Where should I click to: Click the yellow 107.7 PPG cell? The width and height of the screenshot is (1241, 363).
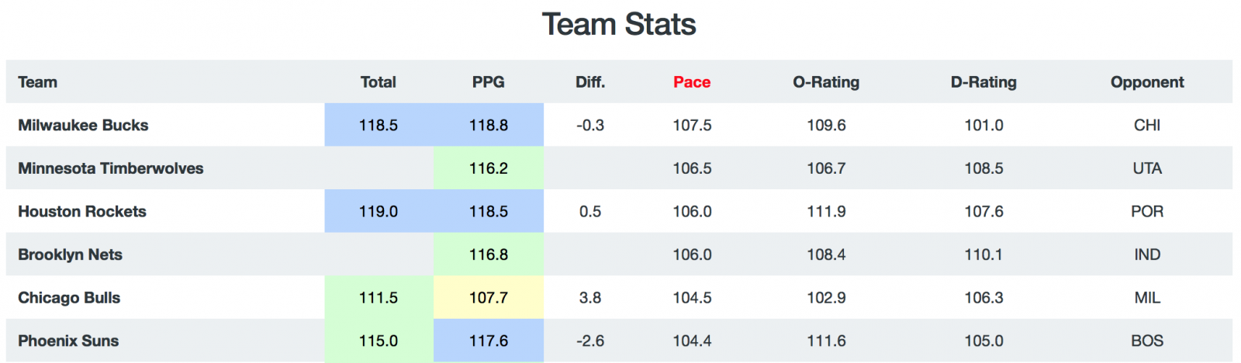coord(489,298)
